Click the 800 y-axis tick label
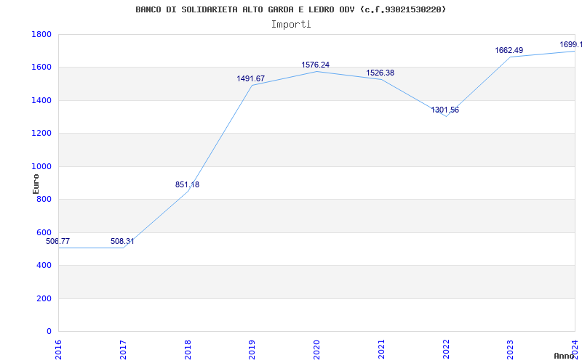Image resolution: width=582 pixels, height=363 pixels. coord(44,199)
